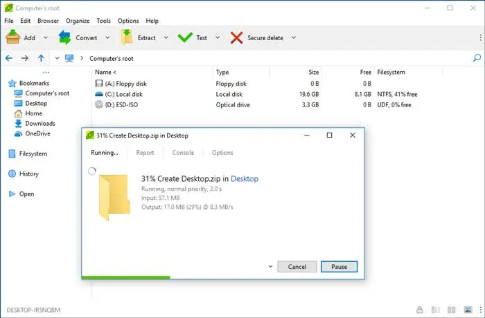The width and height of the screenshot is (485, 318).
Task: Go back with the left arrow
Action: click(x=9, y=58)
